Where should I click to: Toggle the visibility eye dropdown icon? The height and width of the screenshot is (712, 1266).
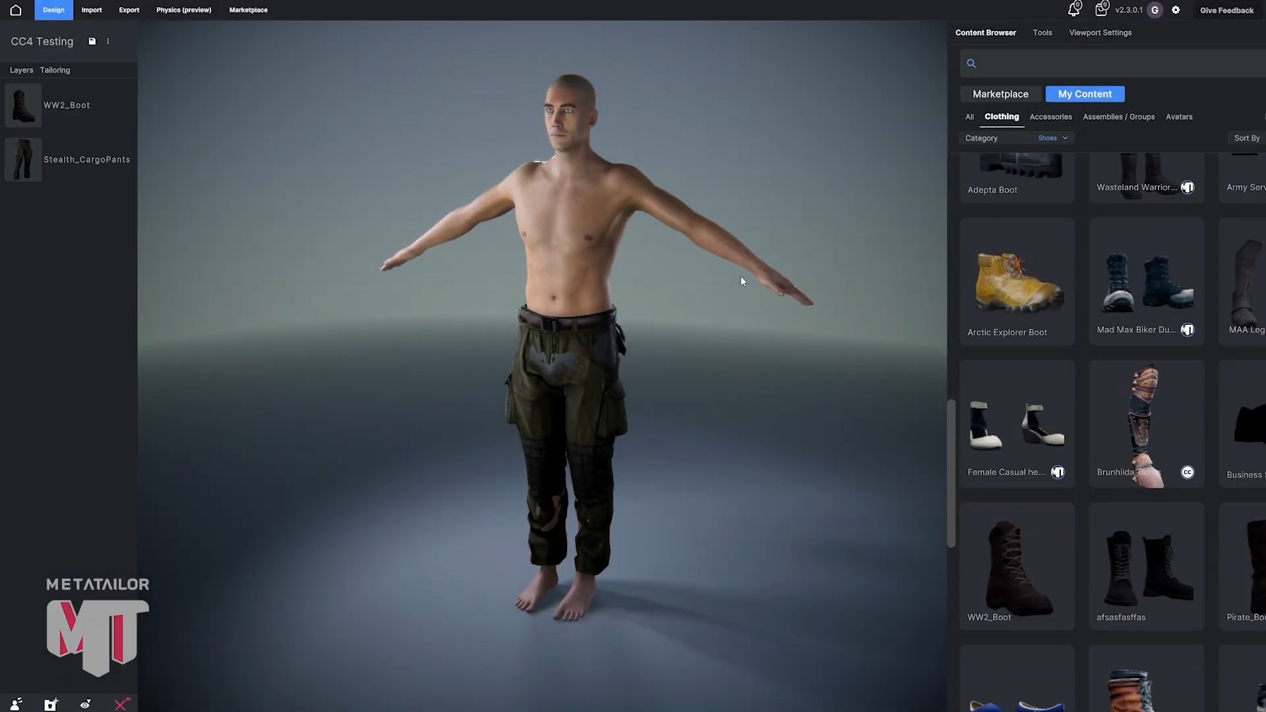tap(86, 704)
